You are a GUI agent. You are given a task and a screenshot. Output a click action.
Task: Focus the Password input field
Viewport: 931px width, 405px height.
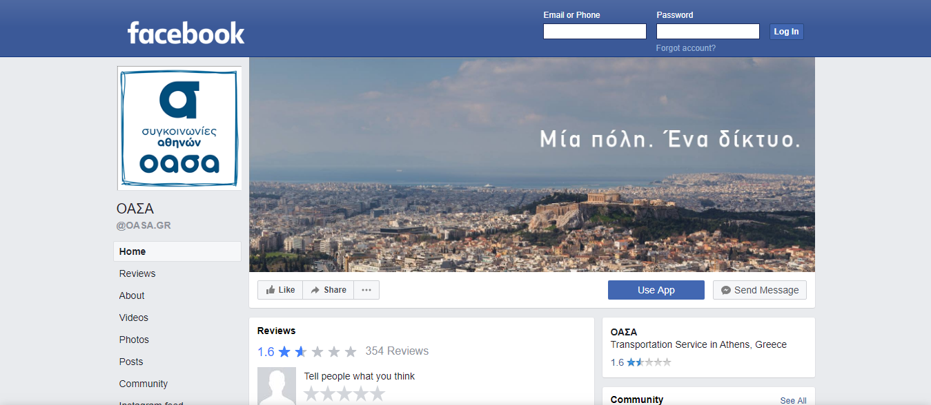point(707,32)
